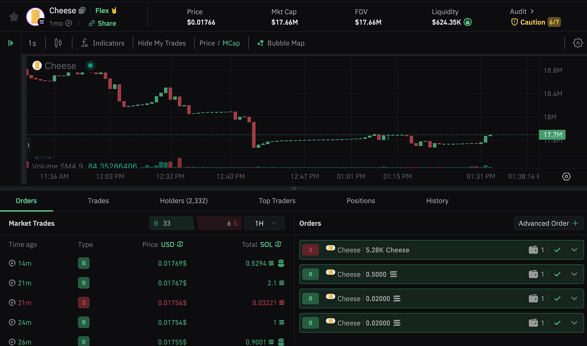Screen dimensions: 587x346
Task: Click buy badge on 0.5000 order
Action: click(311, 274)
